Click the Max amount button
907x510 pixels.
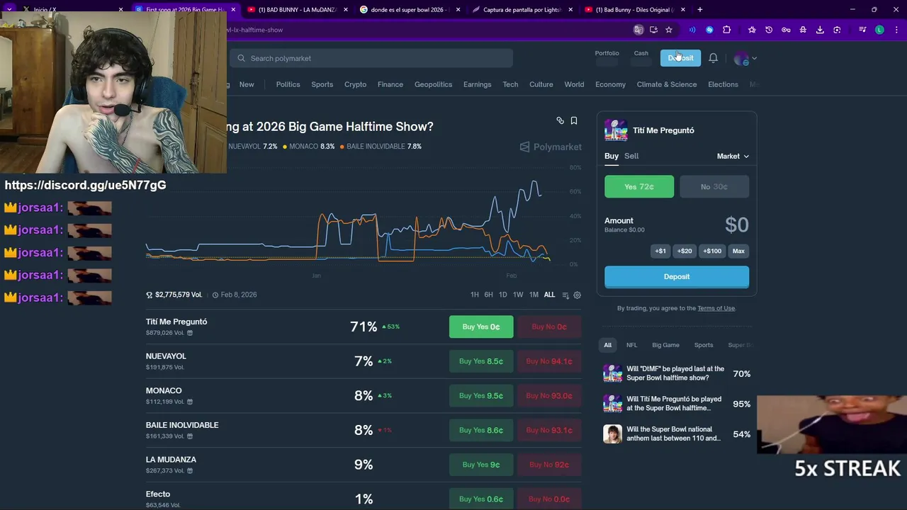click(x=738, y=251)
